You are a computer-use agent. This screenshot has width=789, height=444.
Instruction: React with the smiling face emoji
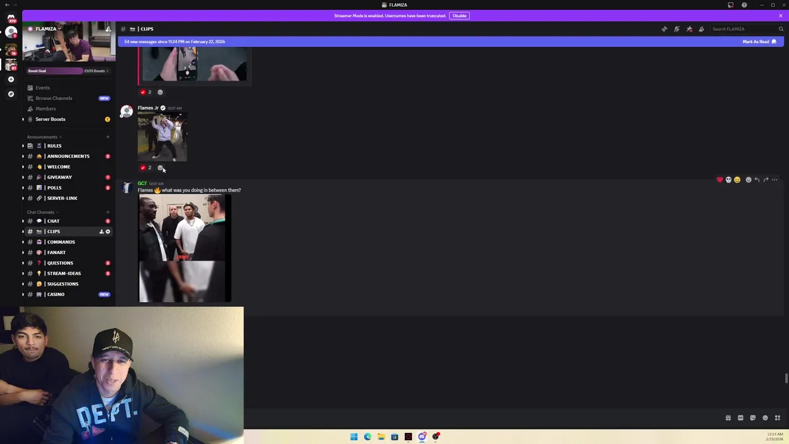(737, 179)
